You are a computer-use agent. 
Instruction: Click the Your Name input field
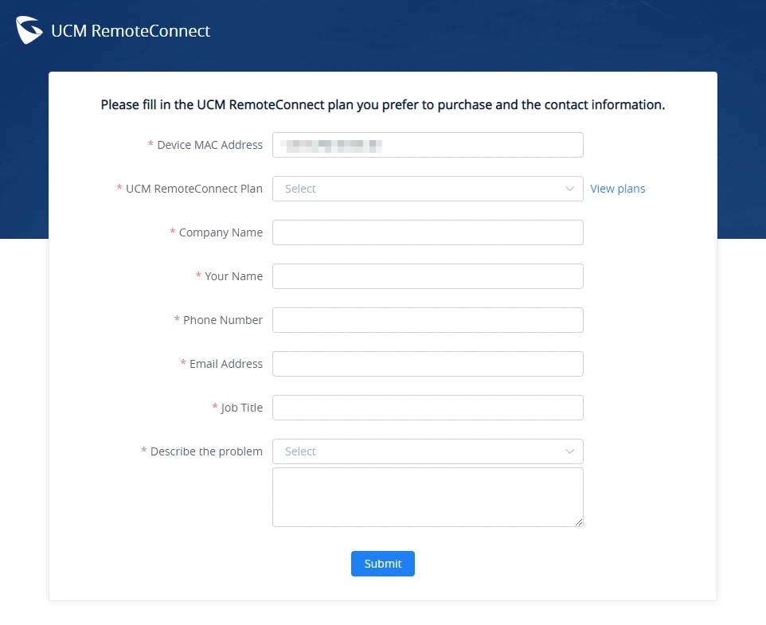[428, 276]
